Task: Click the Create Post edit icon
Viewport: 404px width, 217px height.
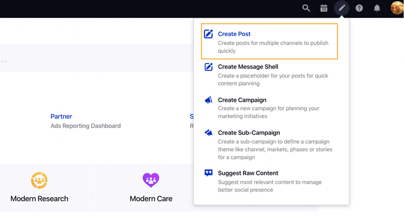Action: point(208,34)
